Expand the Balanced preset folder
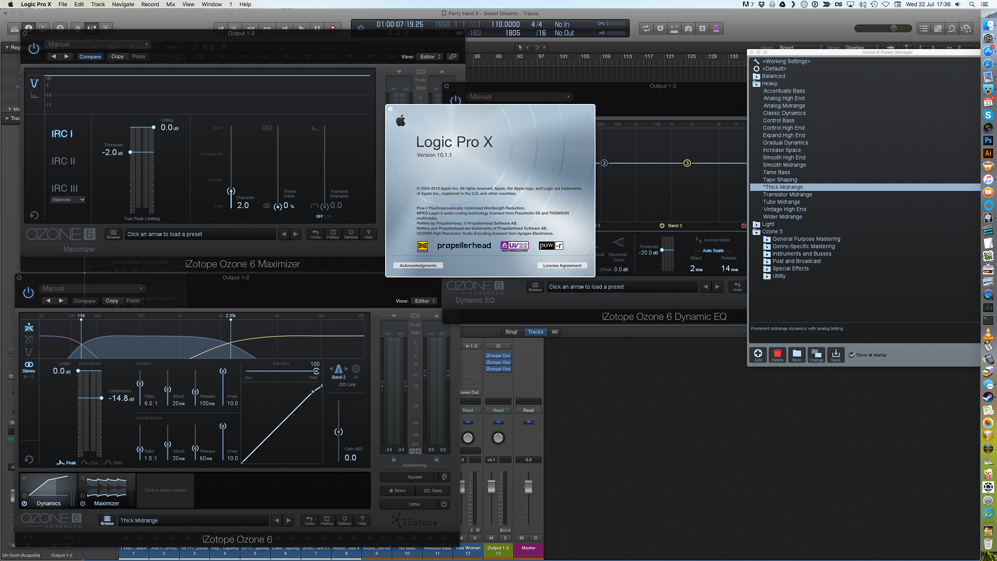 coord(756,76)
